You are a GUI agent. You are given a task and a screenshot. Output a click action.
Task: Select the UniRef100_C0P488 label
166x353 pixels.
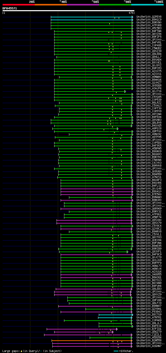coord(149,45)
